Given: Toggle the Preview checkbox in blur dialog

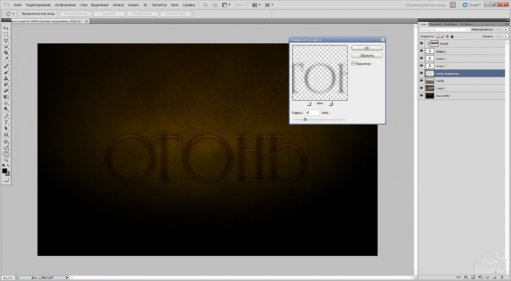Looking at the screenshot, I should 353,63.
